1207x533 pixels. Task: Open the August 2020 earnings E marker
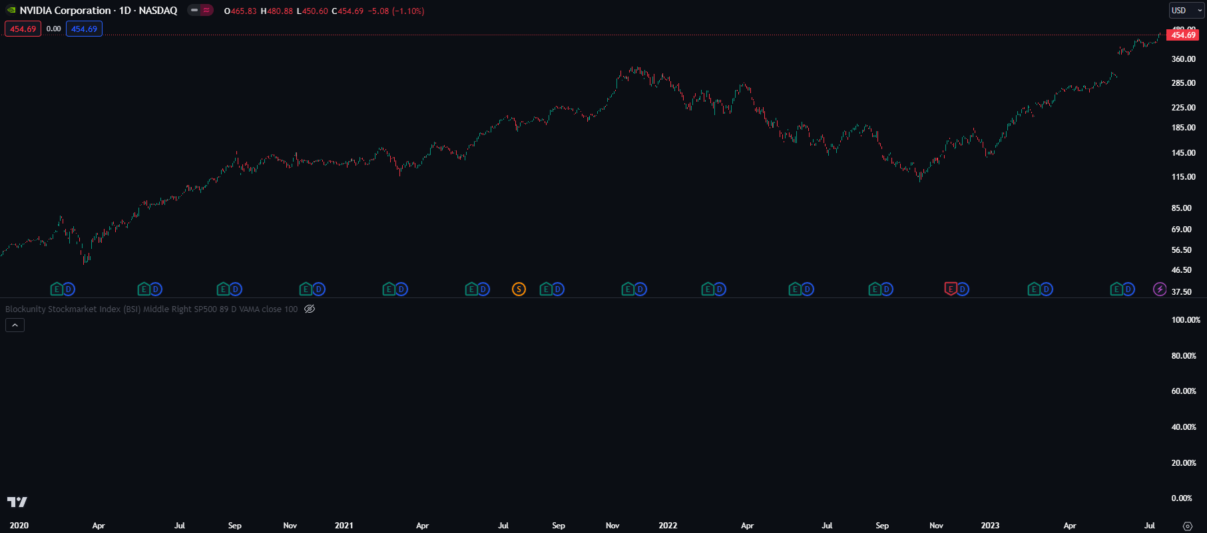(224, 289)
